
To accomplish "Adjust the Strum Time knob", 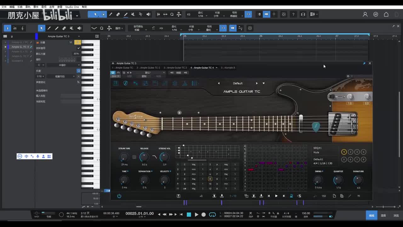I will [x=124, y=157].
